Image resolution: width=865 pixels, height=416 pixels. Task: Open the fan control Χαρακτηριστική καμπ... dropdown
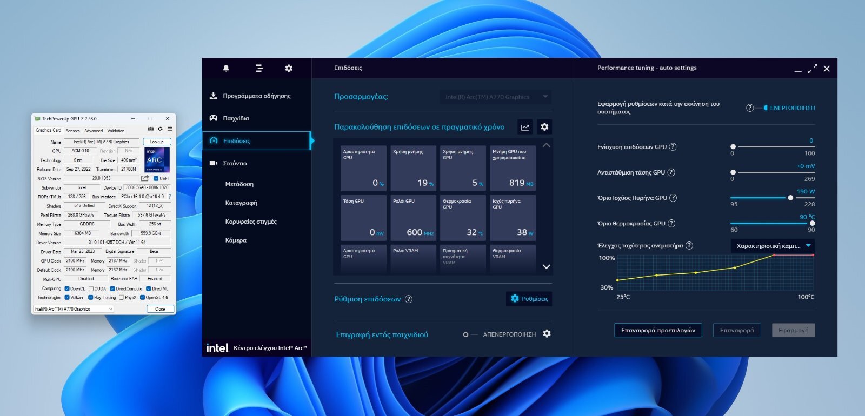[x=773, y=246]
